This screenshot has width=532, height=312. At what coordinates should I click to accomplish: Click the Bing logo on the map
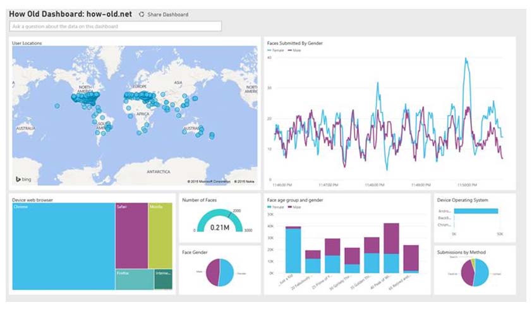pos(23,180)
